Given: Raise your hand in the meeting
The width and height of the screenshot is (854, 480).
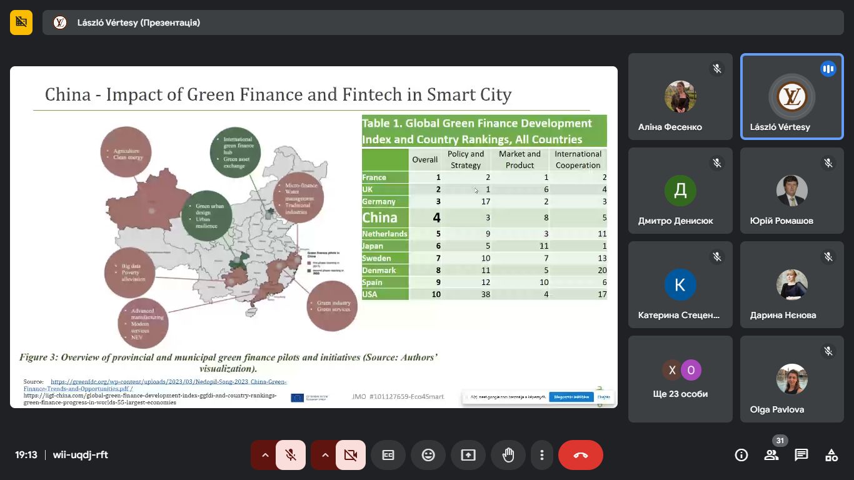Looking at the screenshot, I should [x=508, y=455].
